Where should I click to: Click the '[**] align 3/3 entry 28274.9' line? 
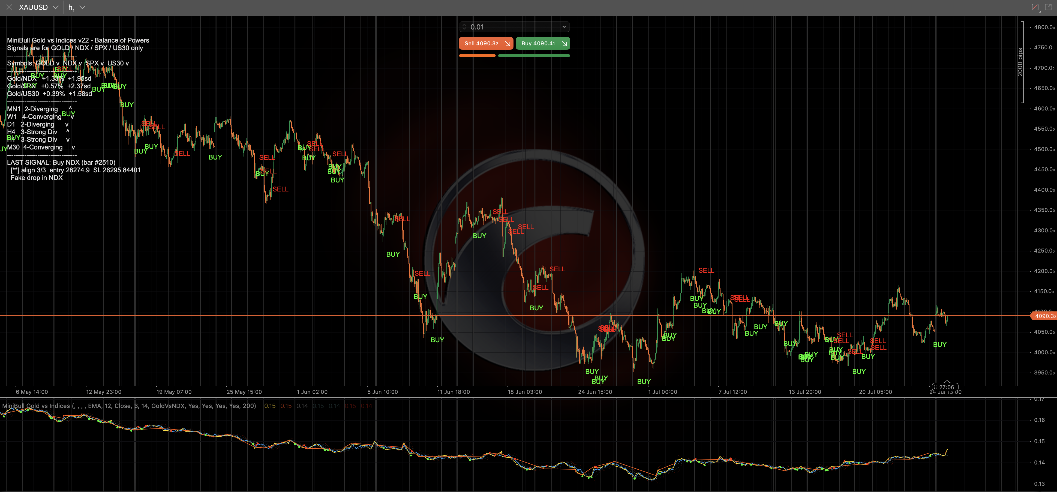tap(76, 170)
